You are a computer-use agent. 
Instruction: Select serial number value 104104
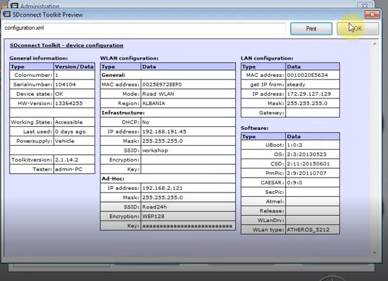point(65,84)
